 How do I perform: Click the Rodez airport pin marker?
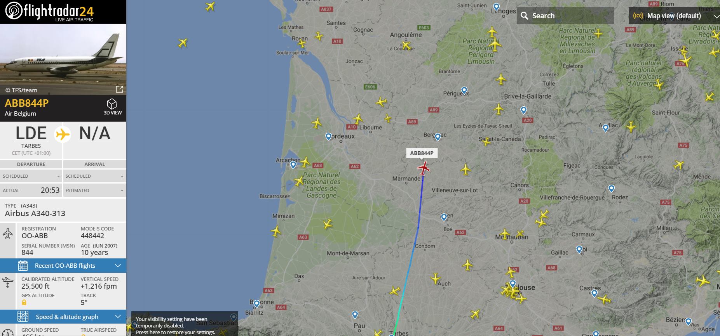tap(611, 189)
